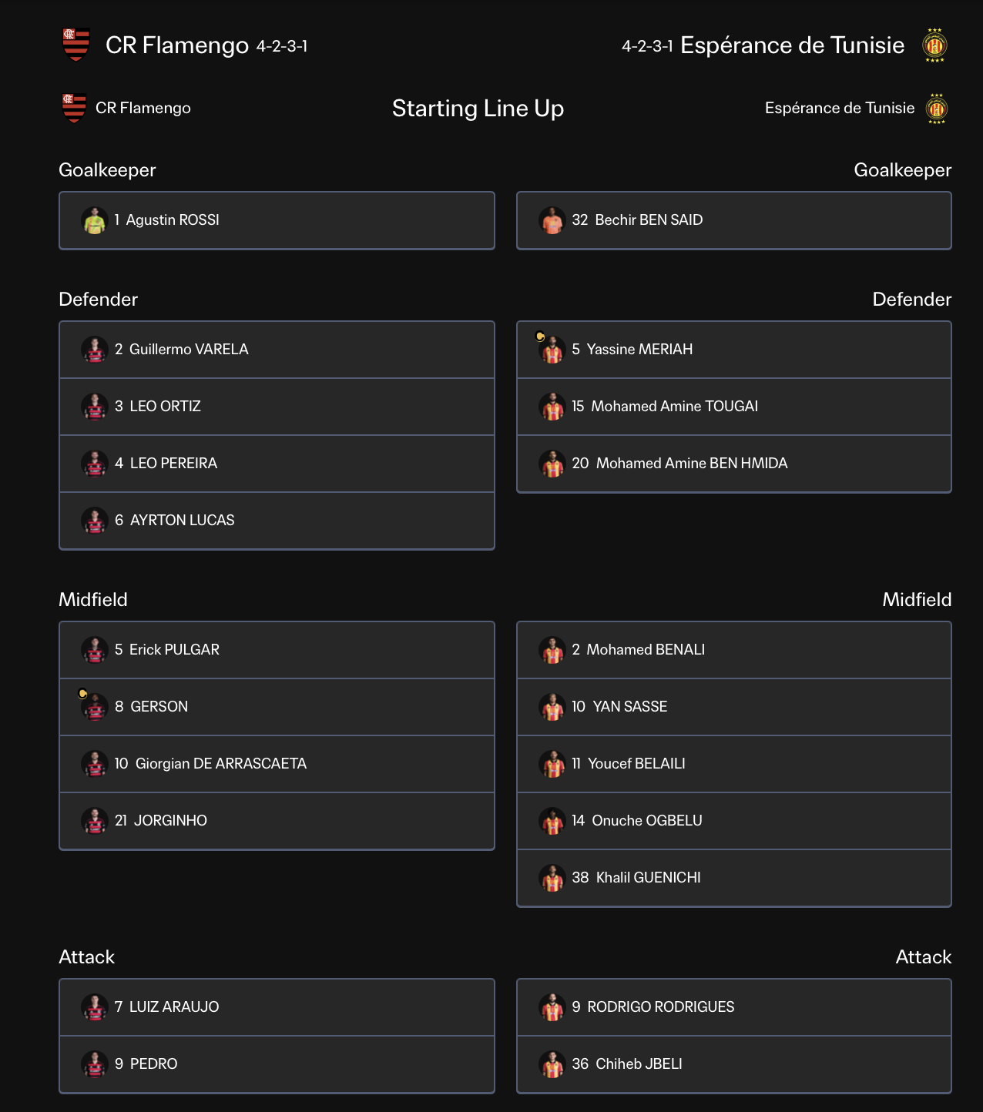Click the CR Flamengo crest in header
Viewport: 983px width, 1112px height.
coord(76,45)
